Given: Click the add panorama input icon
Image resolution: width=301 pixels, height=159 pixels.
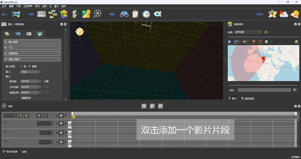Looking at the screenshot, I should coord(16,14).
